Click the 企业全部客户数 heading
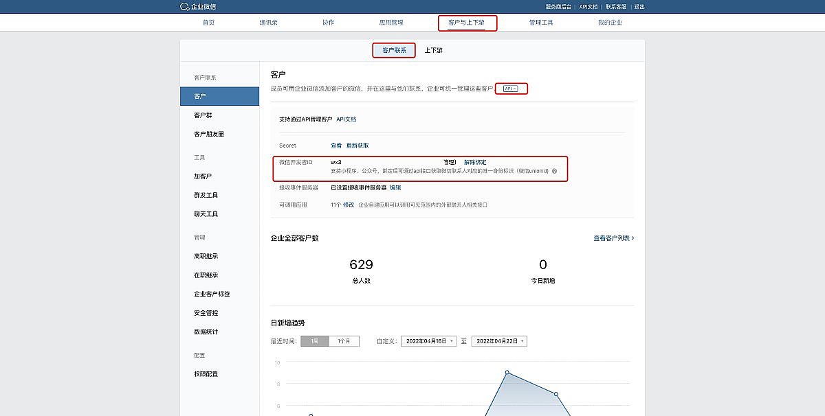 (x=295, y=238)
